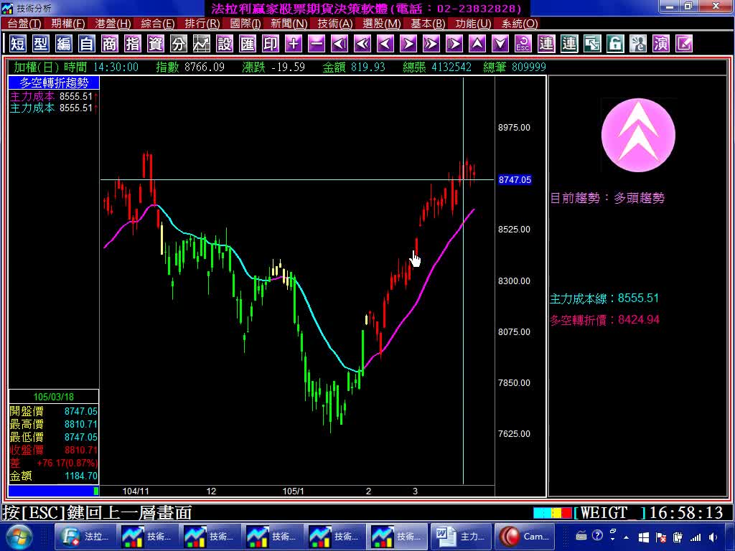
Task: Click the Esc return toolbar icon
Action: (x=523, y=44)
